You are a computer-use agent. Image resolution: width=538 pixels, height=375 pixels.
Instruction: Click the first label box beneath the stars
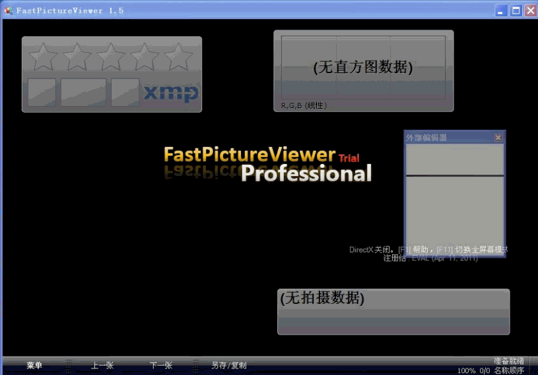(x=42, y=92)
